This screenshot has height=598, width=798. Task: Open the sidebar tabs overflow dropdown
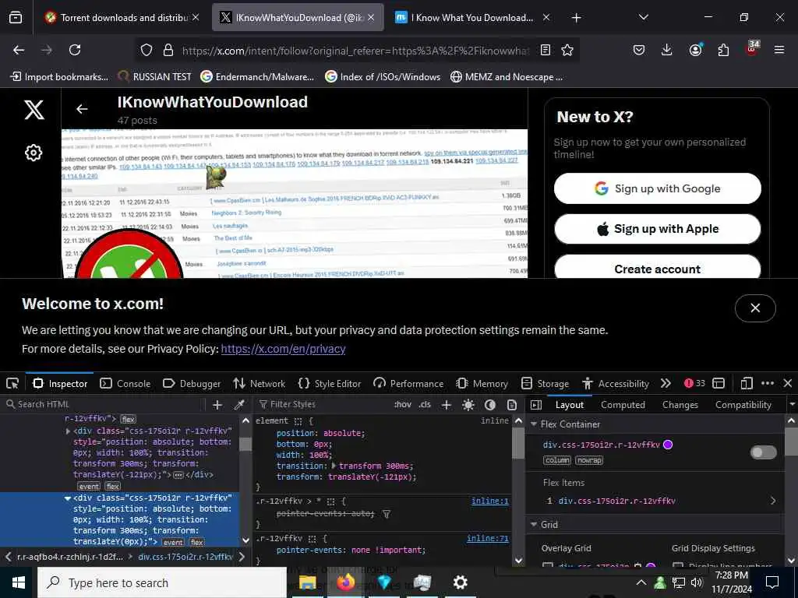click(792, 405)
